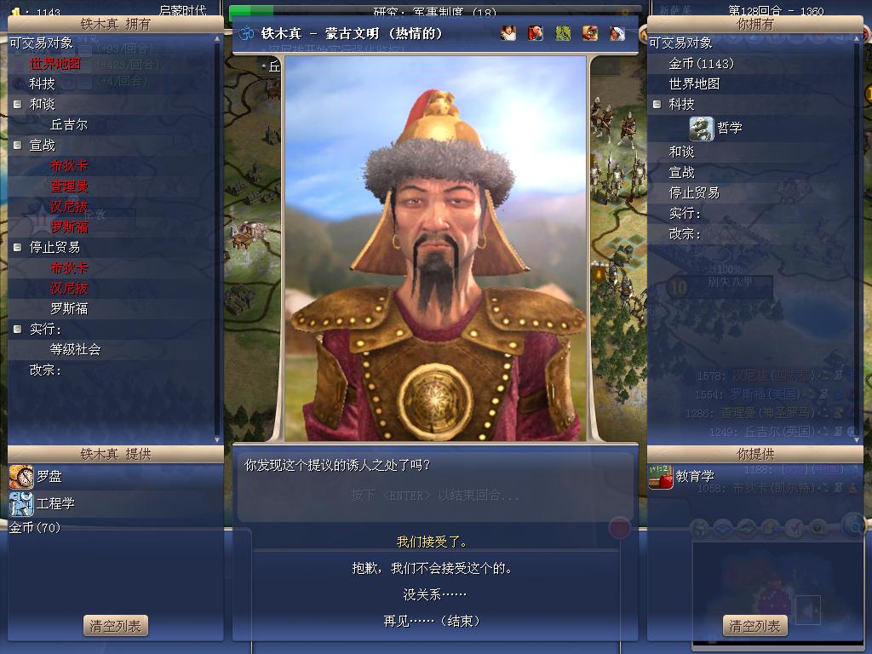Click the green civic icon in header
This screenshot has width=872, height=654.
click(563, 33)
